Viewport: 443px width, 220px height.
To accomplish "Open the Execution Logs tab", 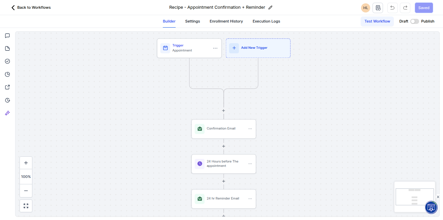I will [x=266, y=21].
